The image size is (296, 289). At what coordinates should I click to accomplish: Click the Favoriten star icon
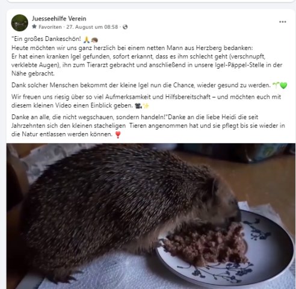34,26
